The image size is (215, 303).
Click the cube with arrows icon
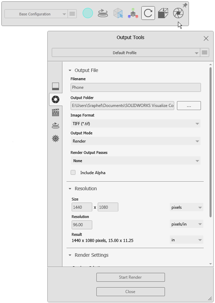163,13
